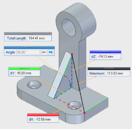Select the red dashed dX line
The width and height of the screenshot is (132, 129).
[x=68, y=105]
